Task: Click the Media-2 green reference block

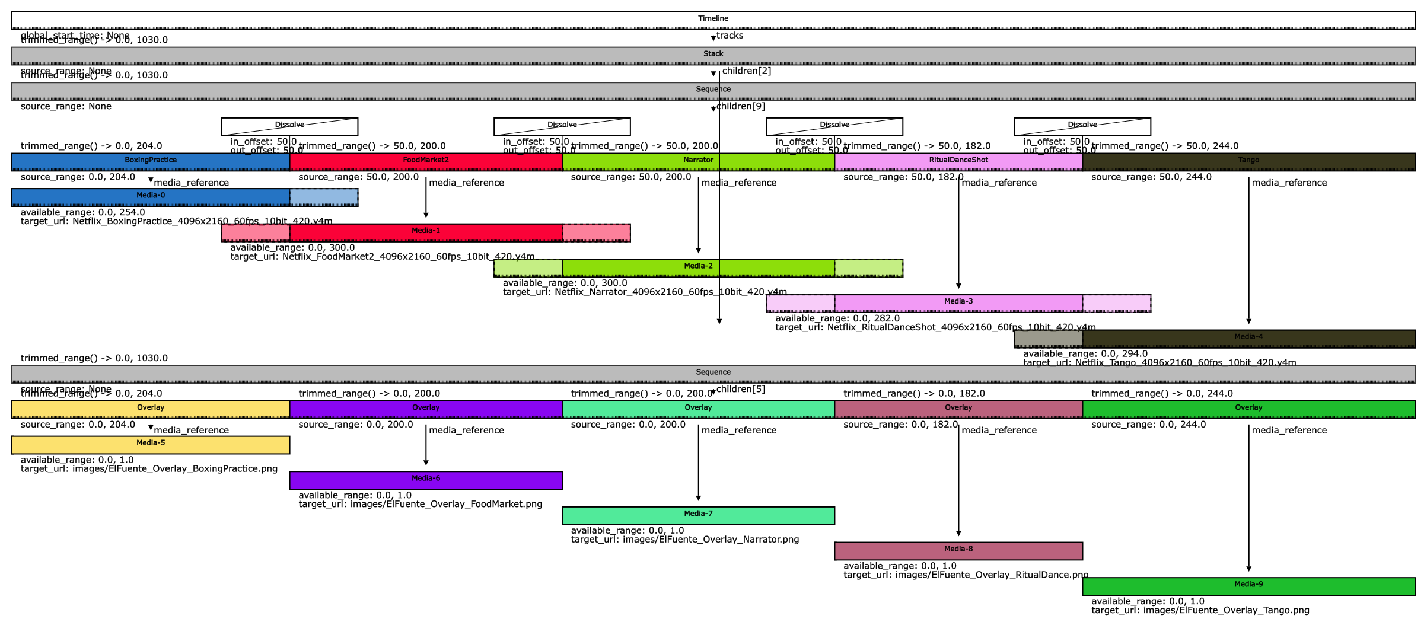Action: click(698, 267)
